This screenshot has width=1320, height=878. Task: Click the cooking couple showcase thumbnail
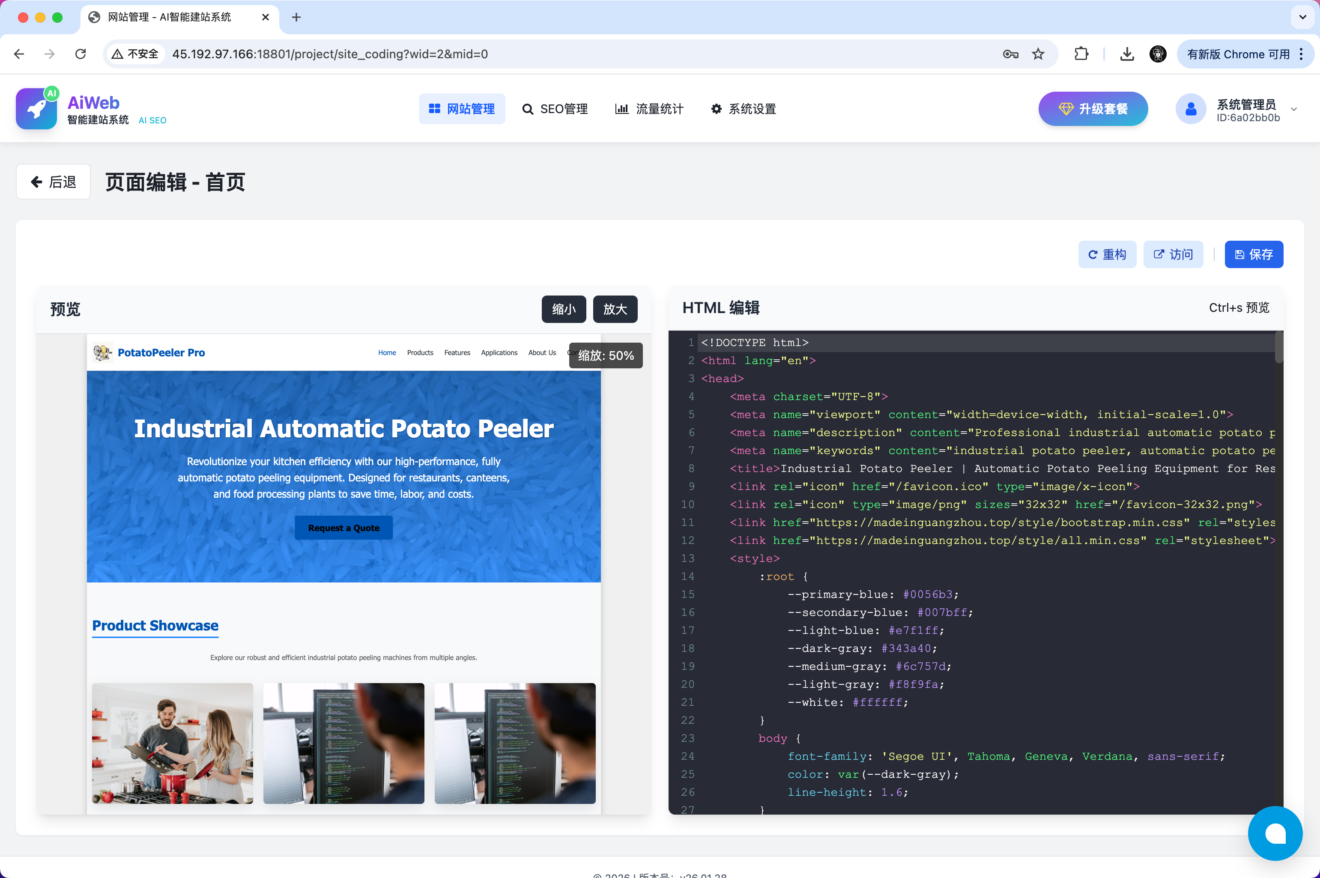click(173, 743)
